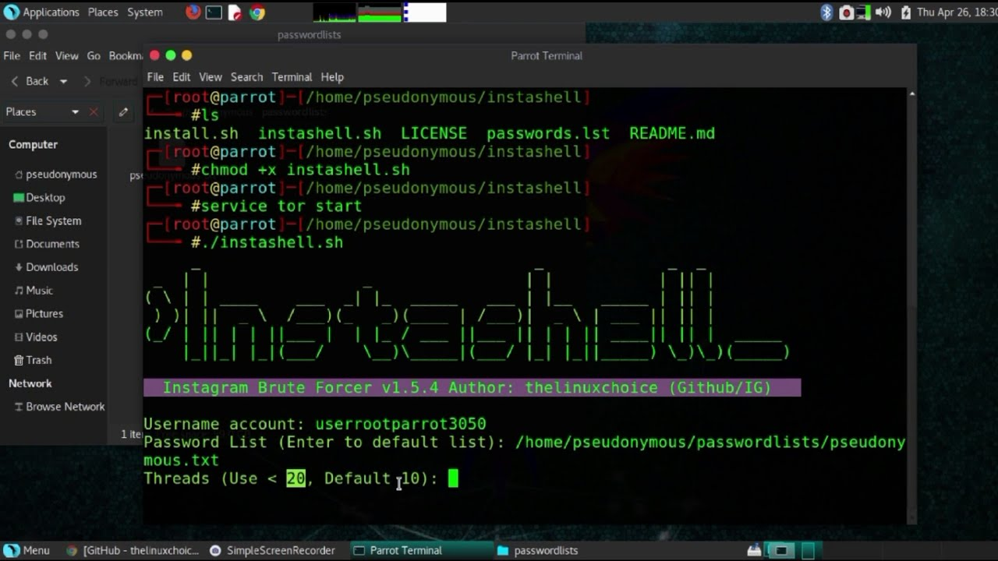
Task: Click the battery status tray icon
Action: click(905, 12)
